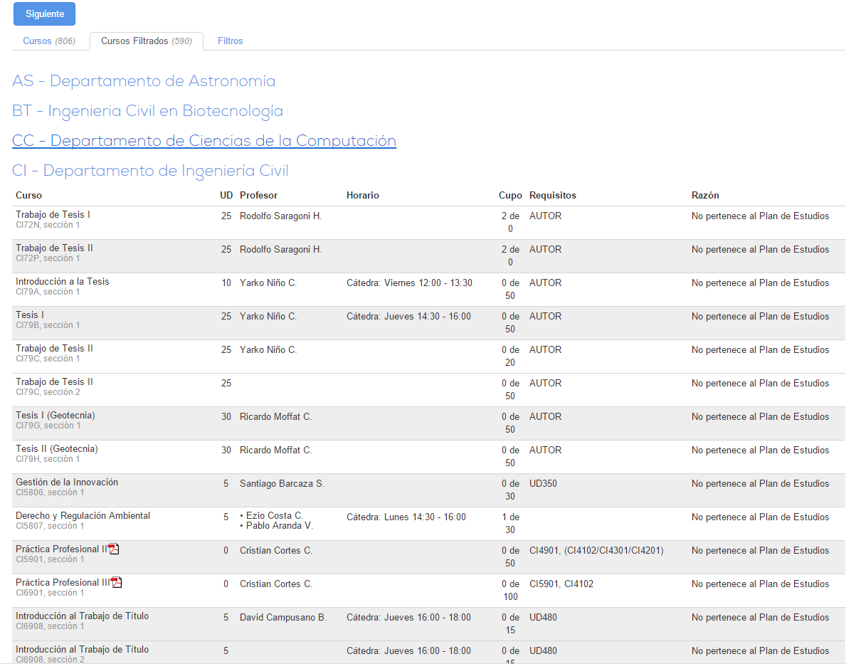Image resolution: width=846 pixels, height=664 pixels.
Task: Expand CC - Departamento de Ciencias de la Computación
Action: 203,141
